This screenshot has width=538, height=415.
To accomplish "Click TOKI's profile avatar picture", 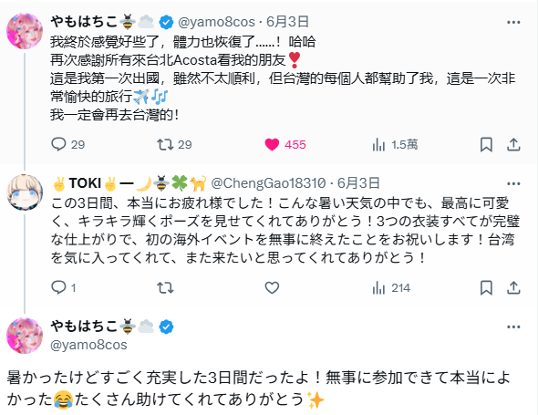I will click(x=25, y=192).
